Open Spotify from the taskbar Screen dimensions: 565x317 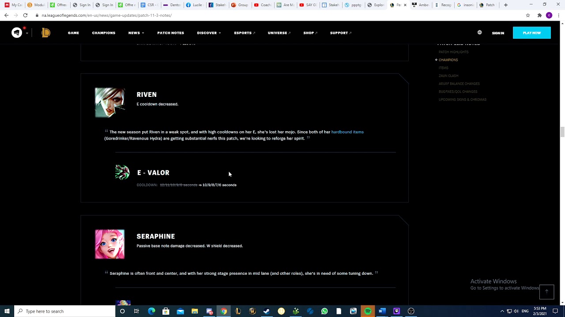368,311
